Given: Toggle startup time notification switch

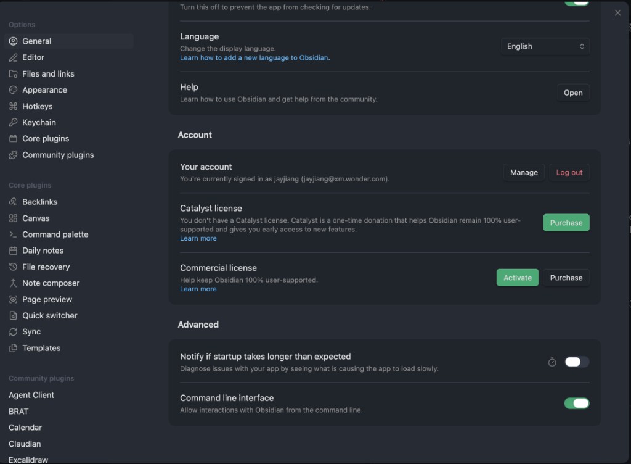Looking at the screenshot, I should tap(577, 362).
